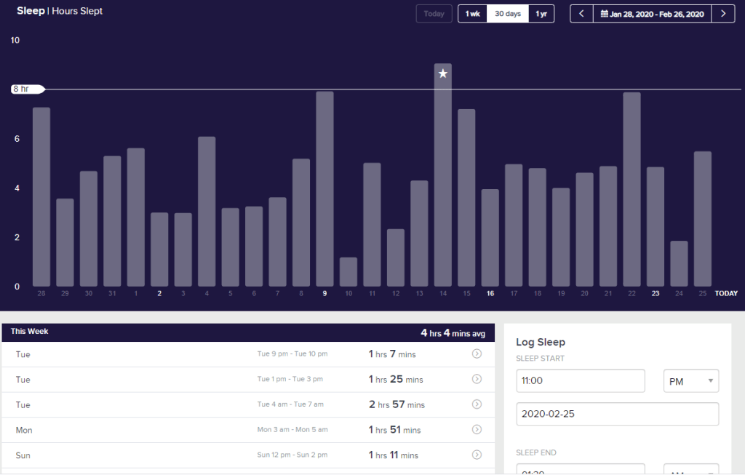Open details arrow for 1 hrs 7 mins entry
745x475 pixels.
[x=477, y=354]
